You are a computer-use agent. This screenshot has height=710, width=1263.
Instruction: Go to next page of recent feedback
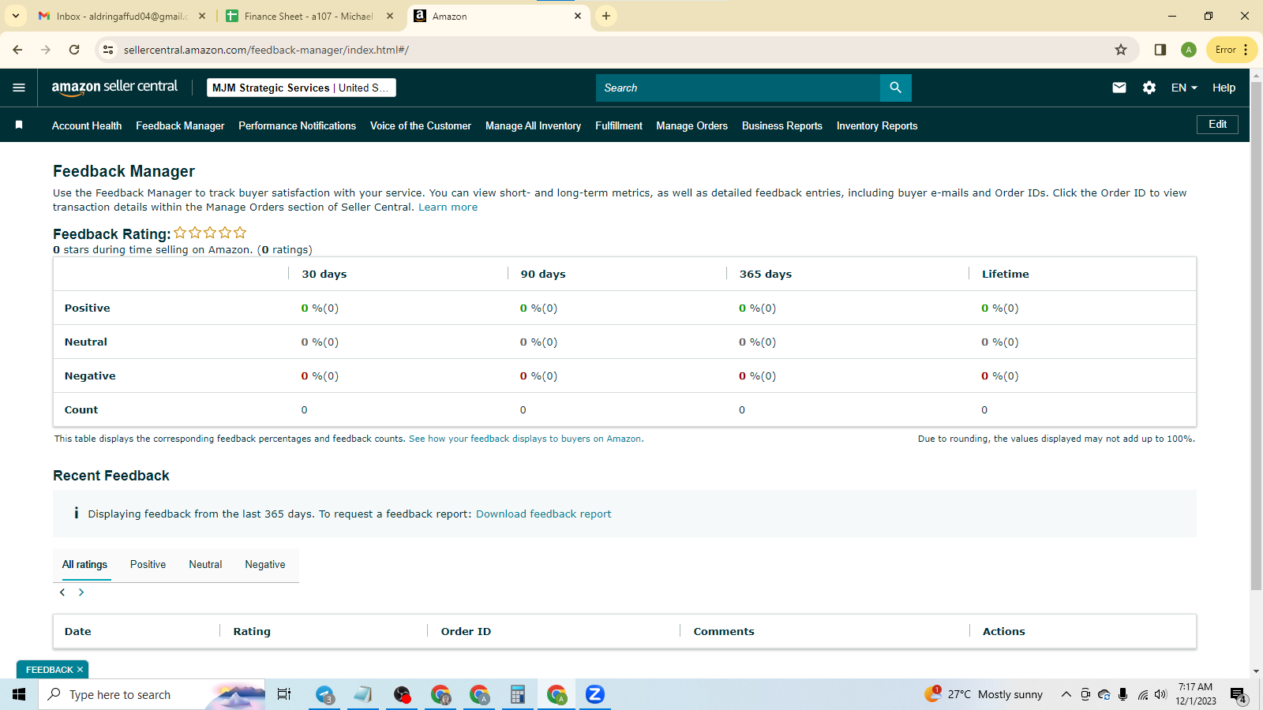pos(81,592)
